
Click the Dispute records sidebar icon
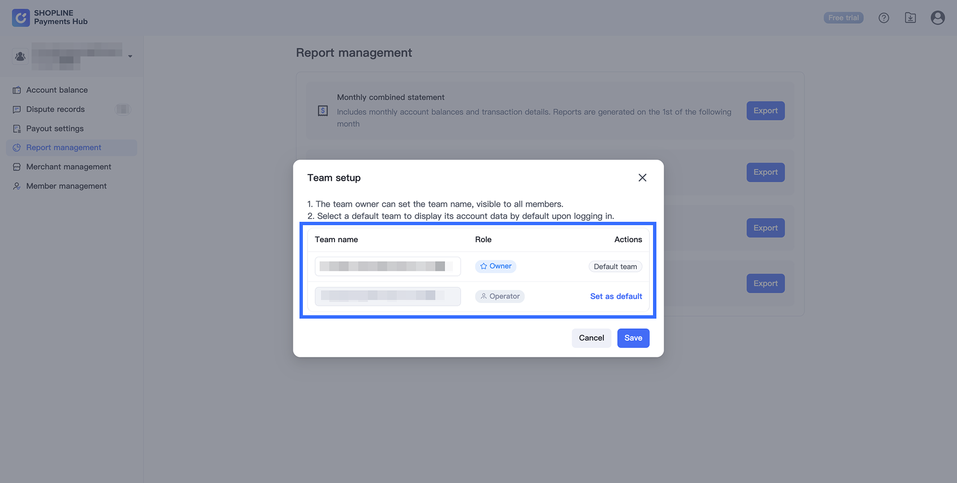point(17,109)
